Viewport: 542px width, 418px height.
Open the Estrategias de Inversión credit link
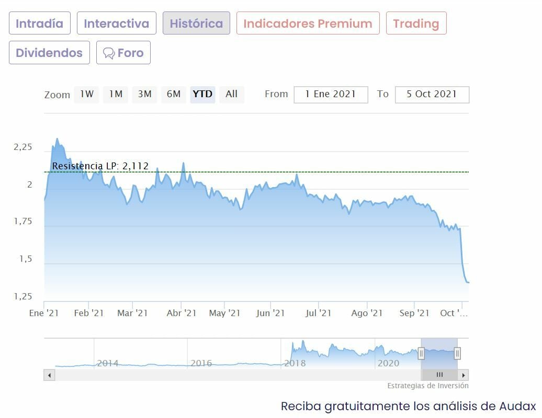(428, 386)
